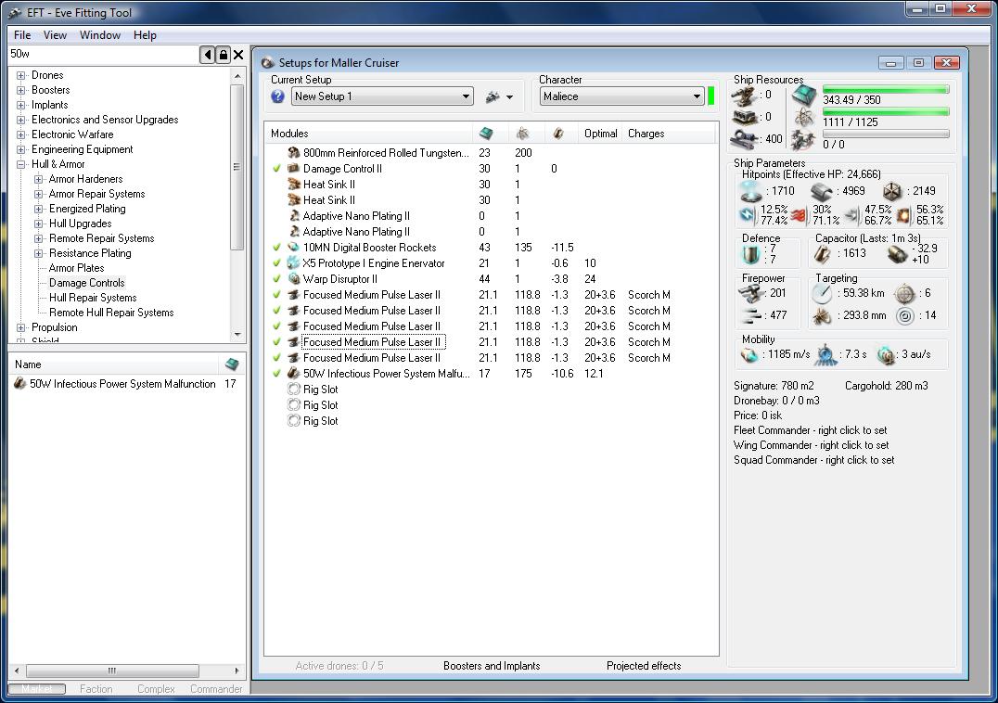The width and height of the screenshot is (998, 703).
Task: Toggle the Warp Disruptor II active state
Action: point(276,279)
